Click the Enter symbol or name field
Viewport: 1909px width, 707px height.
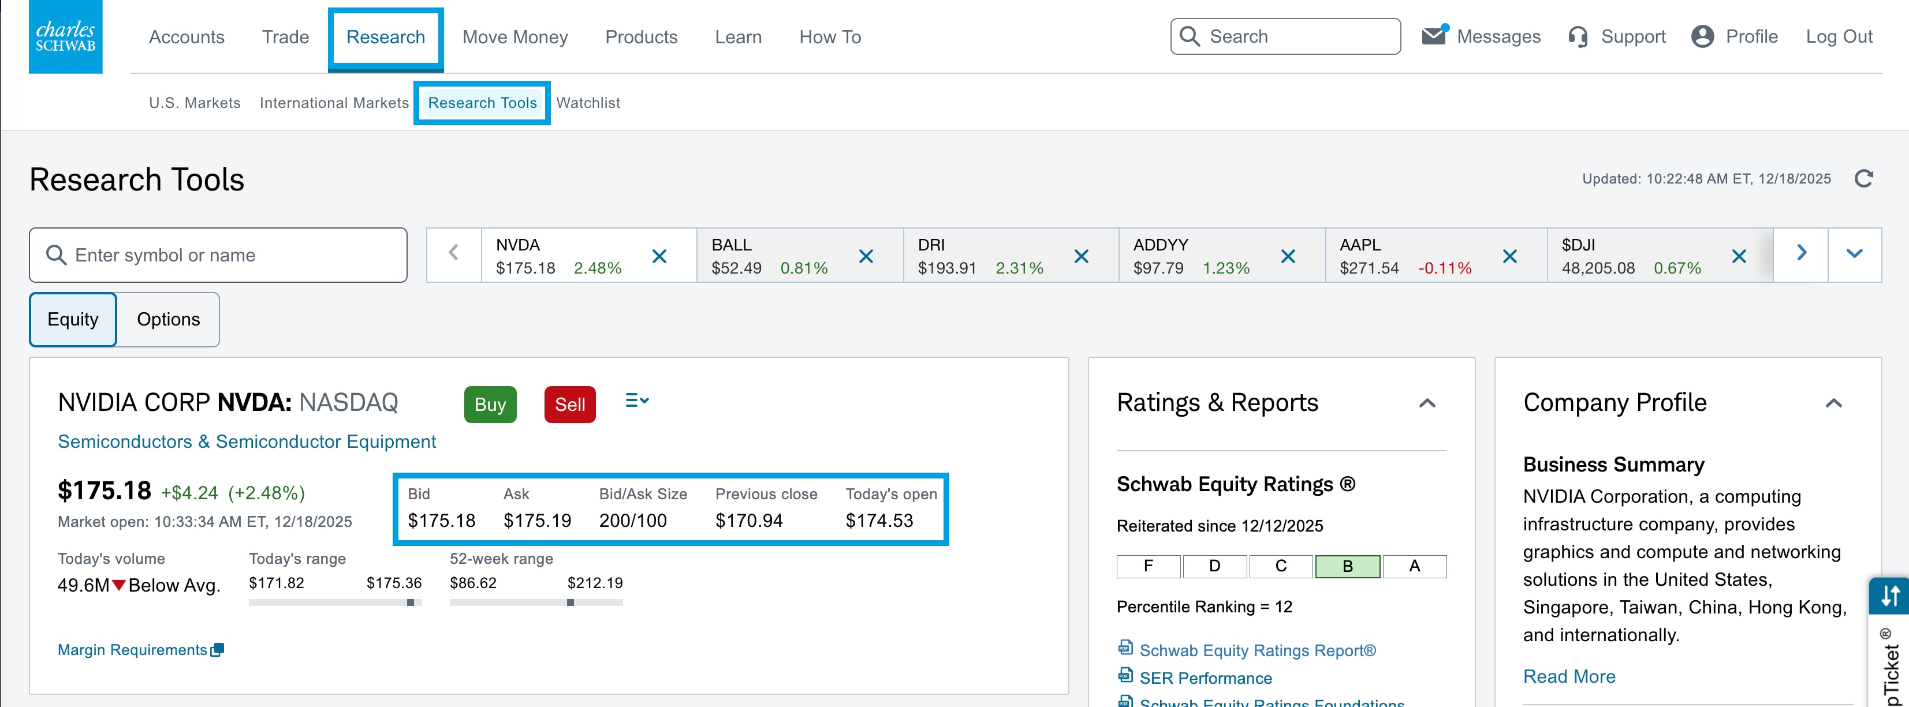pos(217,255)
